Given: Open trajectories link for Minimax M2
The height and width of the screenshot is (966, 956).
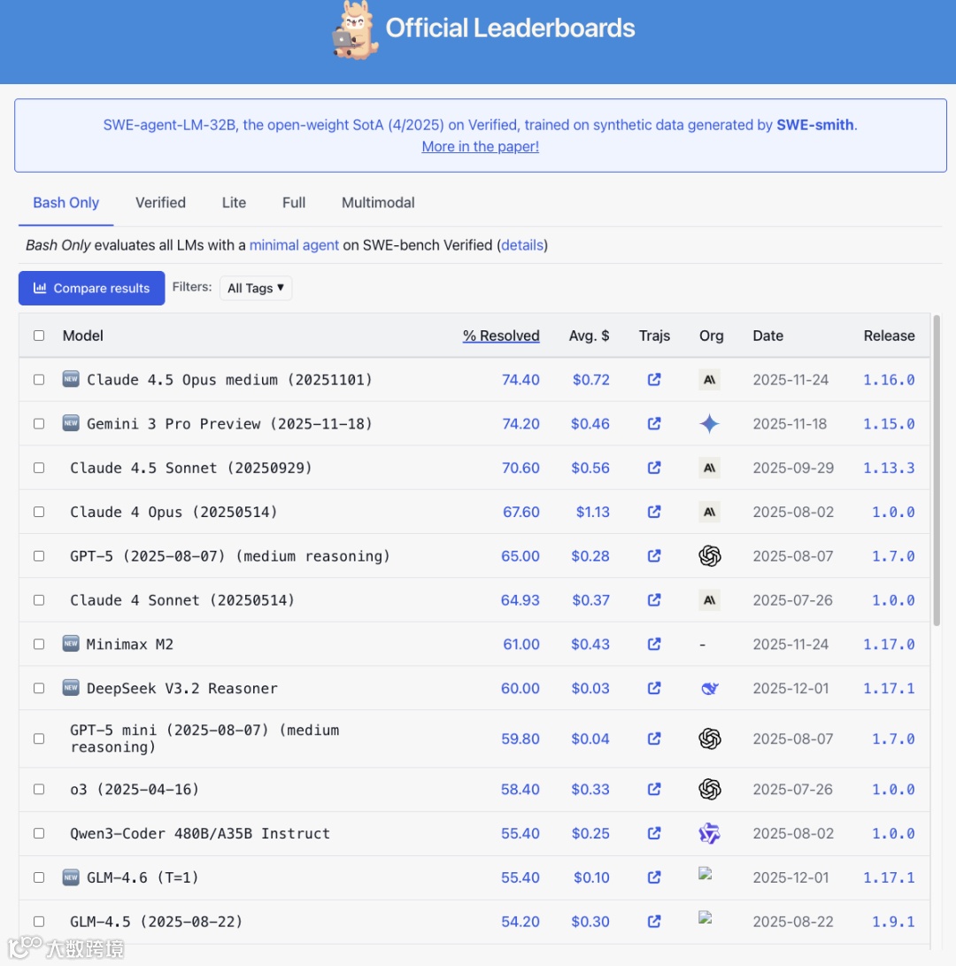Looking at the screenshot, I should tap(654, 645).
